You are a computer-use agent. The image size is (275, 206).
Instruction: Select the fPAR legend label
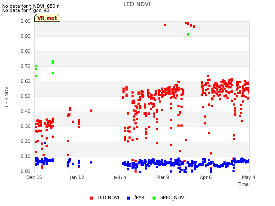(139, 197)
